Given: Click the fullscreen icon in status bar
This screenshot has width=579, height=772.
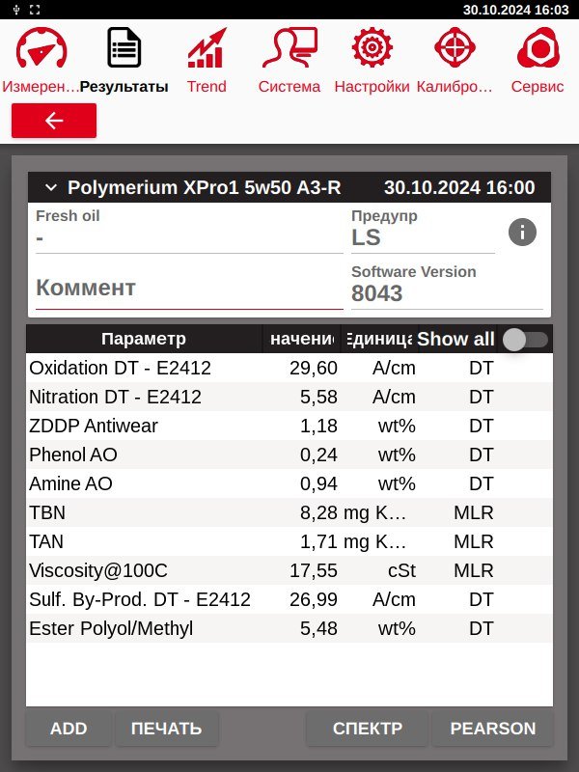Looking at the screenshot, I should click(35, 10).
